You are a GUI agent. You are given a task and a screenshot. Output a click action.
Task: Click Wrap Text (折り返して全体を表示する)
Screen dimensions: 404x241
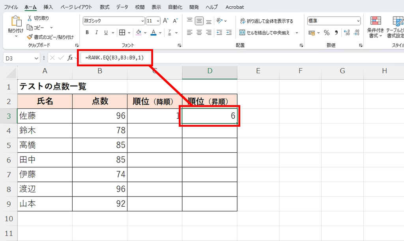[266, 21]
